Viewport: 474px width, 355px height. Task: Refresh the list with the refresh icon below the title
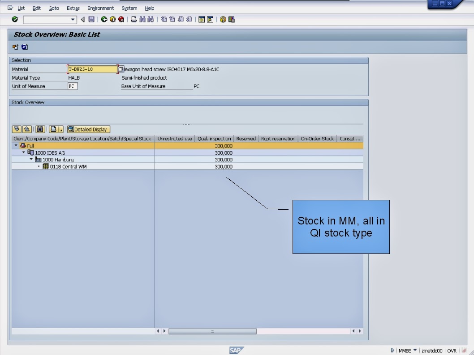tap(25, 46)
